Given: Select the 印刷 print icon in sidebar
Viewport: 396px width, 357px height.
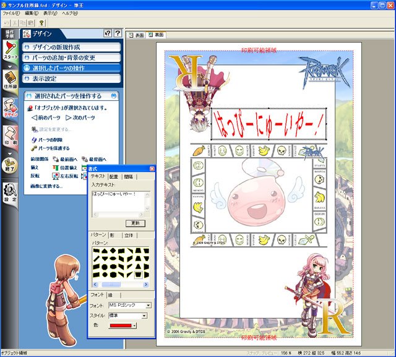Looking at the screenshot, I should pos(11,136).
